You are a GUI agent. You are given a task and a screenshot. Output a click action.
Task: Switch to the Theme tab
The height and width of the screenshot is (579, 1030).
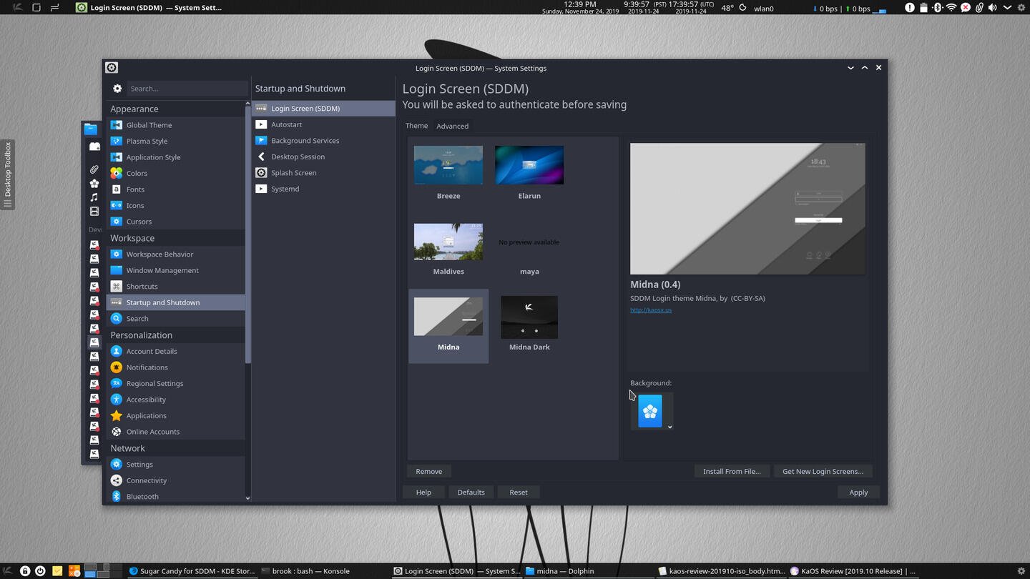click(416, 126)
